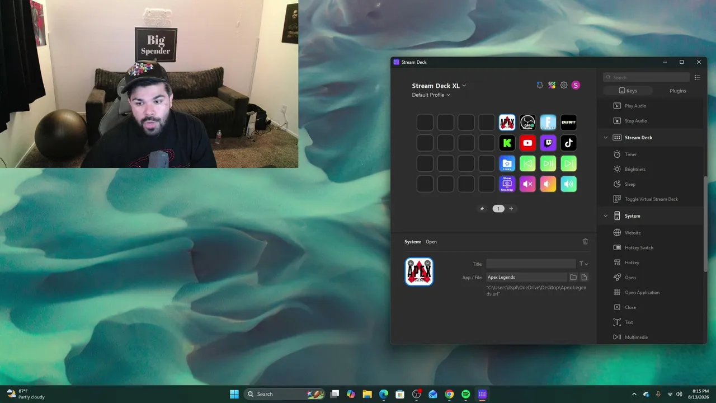716x403 pixels.
Task: Show hidden system tray icons
Action: point(635,394)
